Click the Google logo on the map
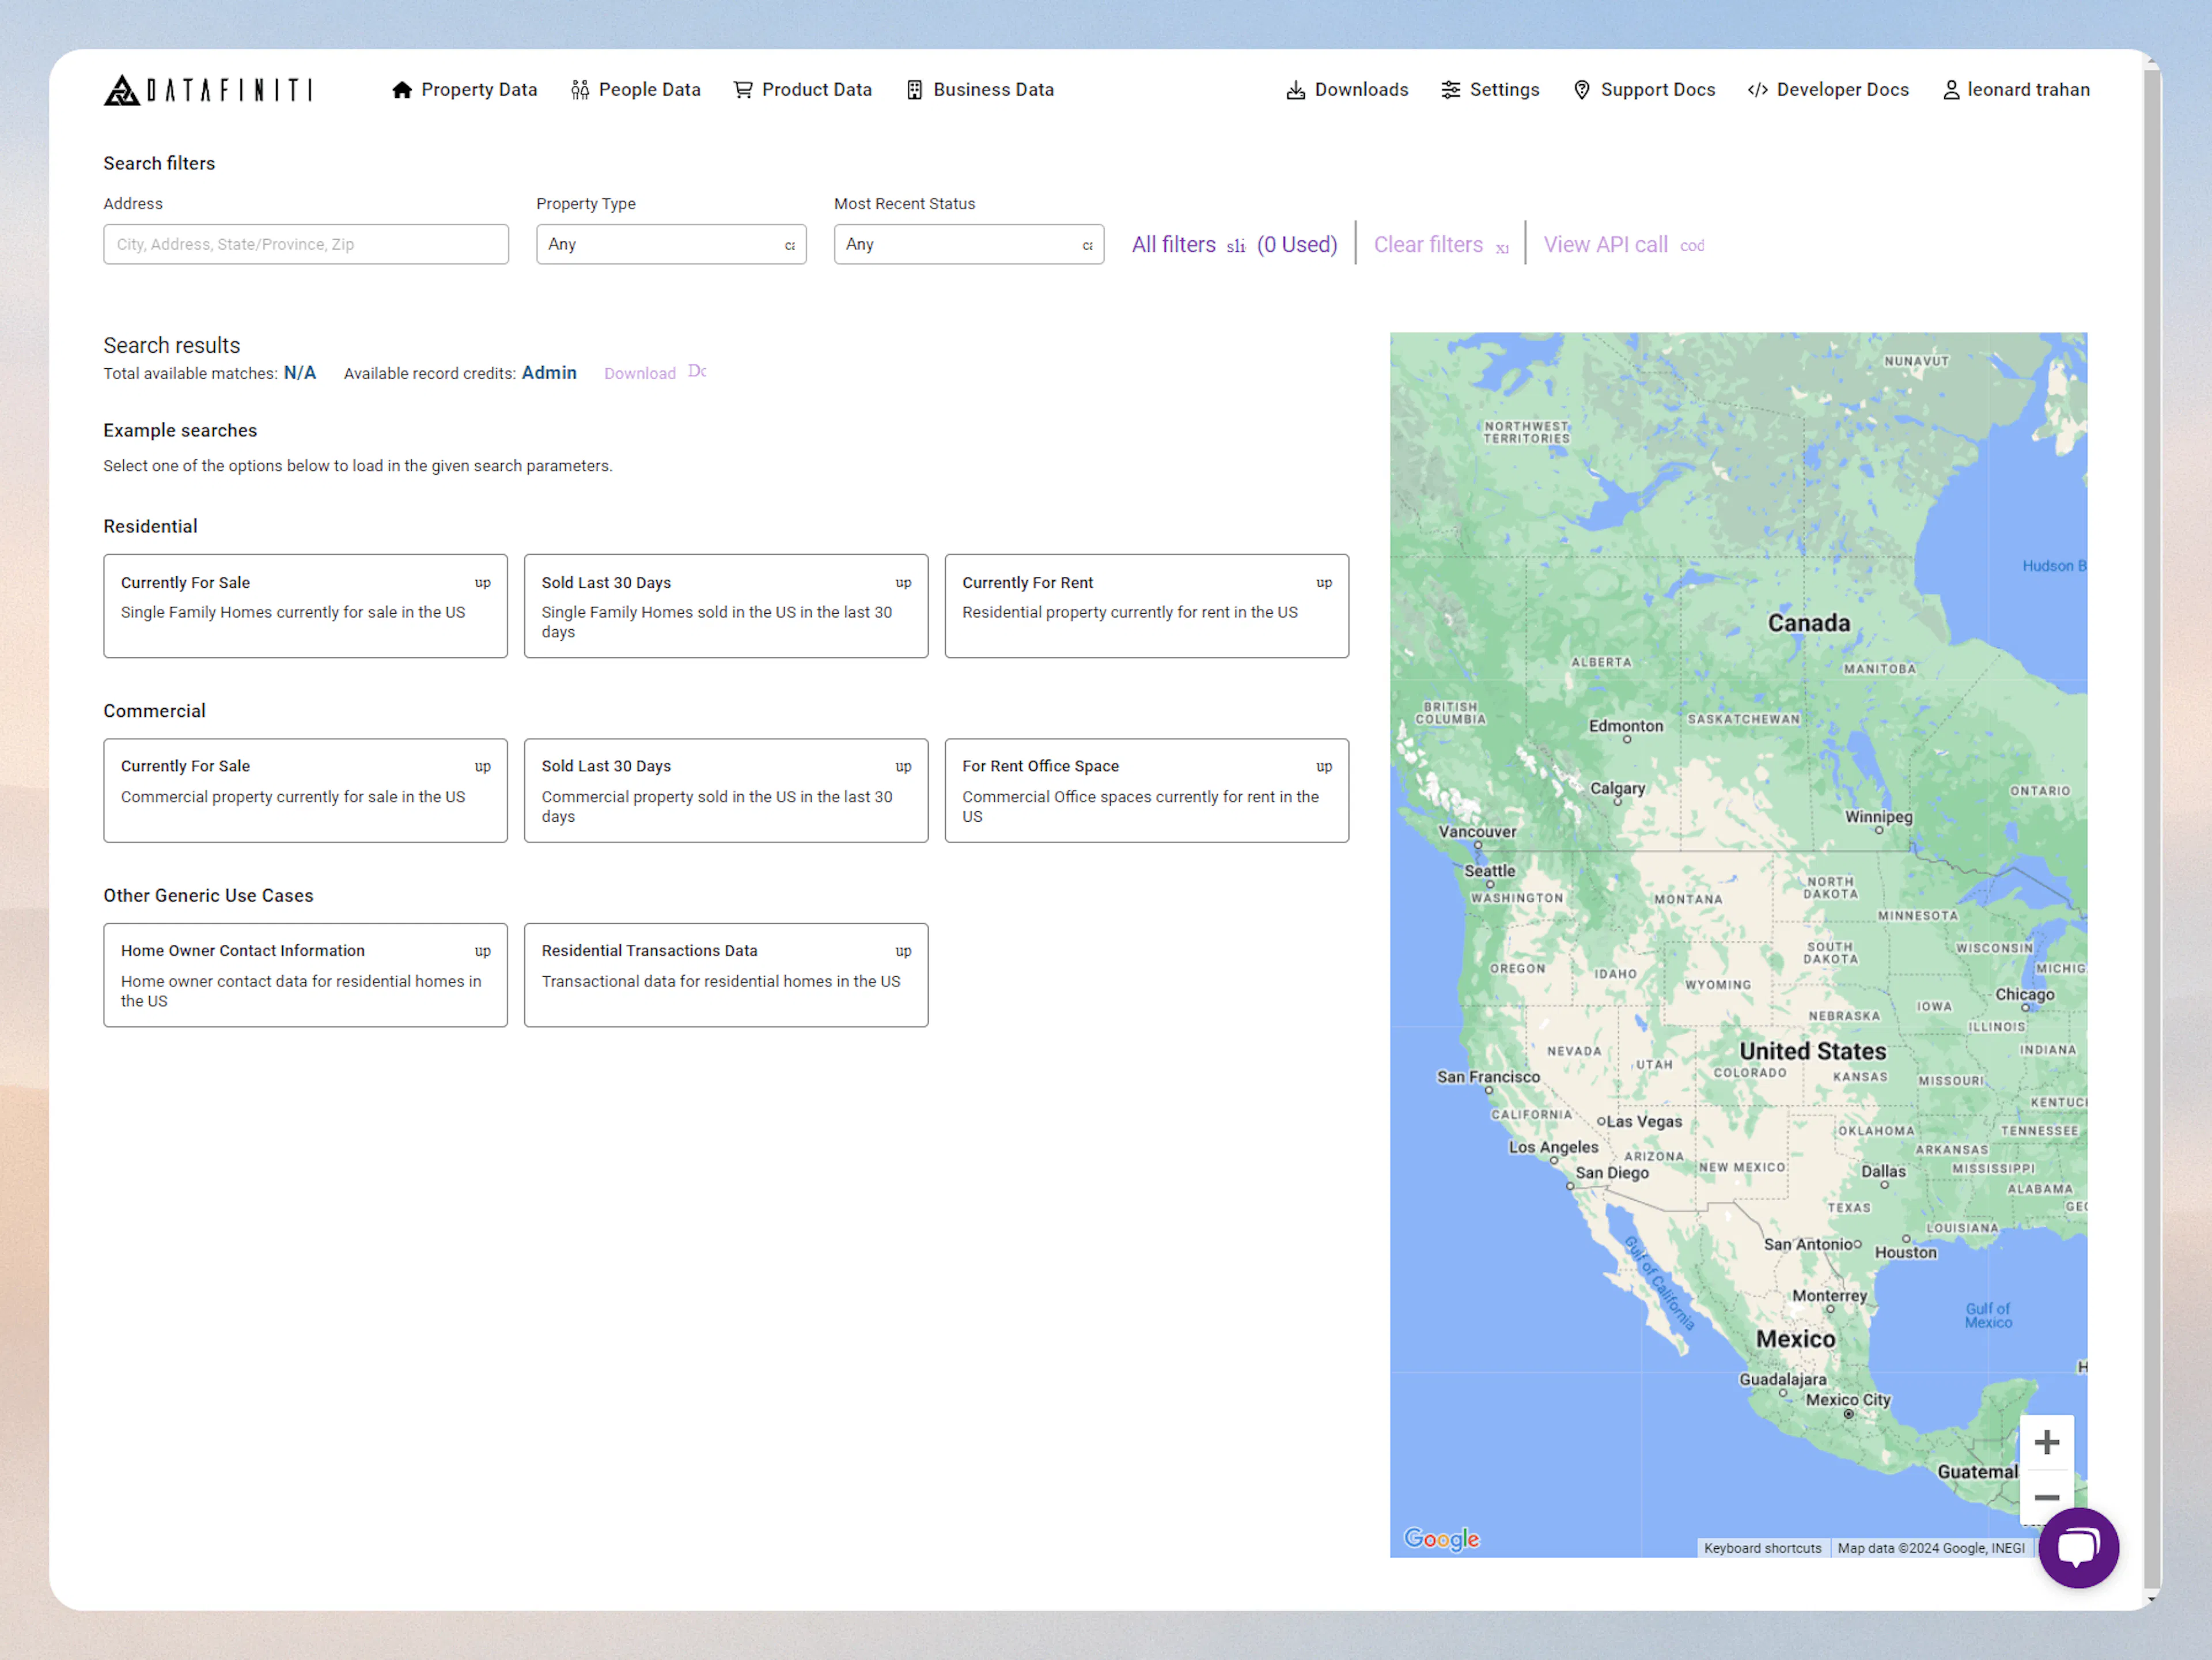 pos(1441,1539)
